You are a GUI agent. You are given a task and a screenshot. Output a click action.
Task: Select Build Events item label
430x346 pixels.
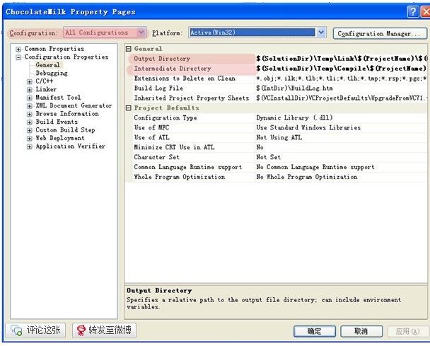pyautogui.click(x=57, y=122)
